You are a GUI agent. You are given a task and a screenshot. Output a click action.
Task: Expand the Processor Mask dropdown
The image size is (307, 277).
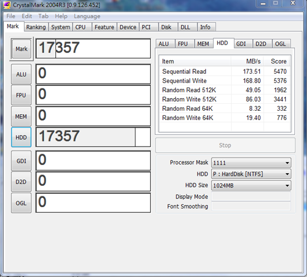point(251,163)
